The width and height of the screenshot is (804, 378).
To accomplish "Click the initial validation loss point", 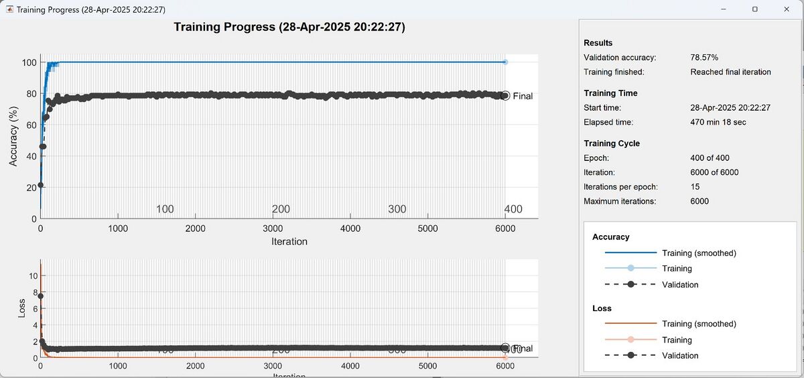I will [x=40, y=296].
